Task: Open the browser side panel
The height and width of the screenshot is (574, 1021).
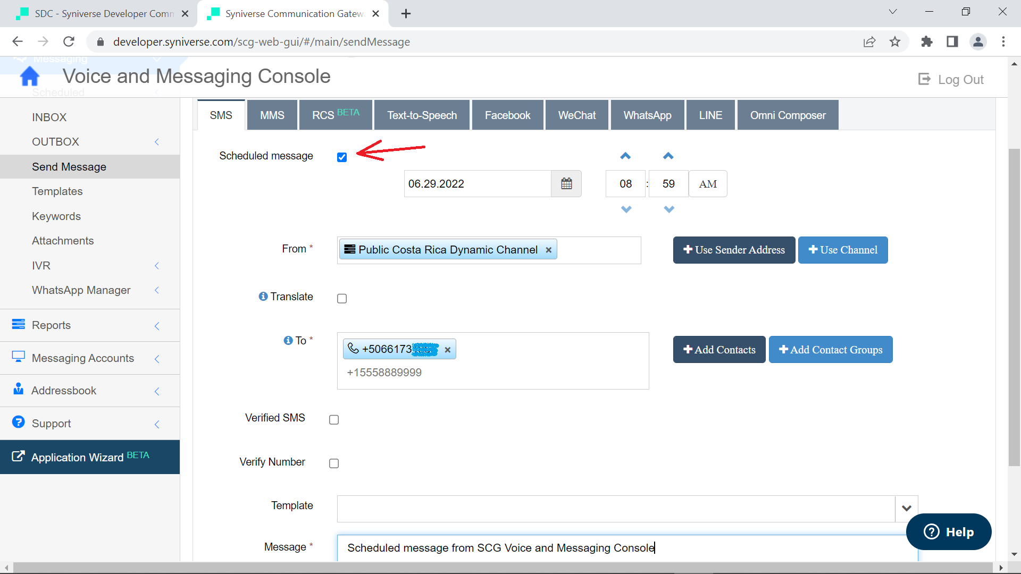Action: pyautogui.click(x=952, y=41)
